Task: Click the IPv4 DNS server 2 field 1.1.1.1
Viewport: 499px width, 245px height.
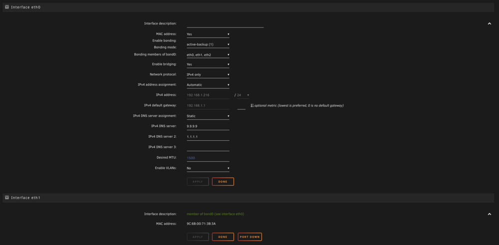Action: (x=208, y=137)
